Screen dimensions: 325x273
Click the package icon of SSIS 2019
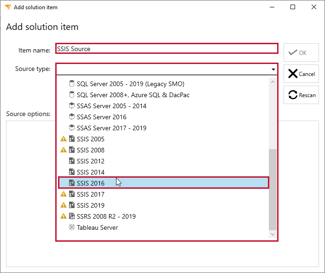[71, 205]
